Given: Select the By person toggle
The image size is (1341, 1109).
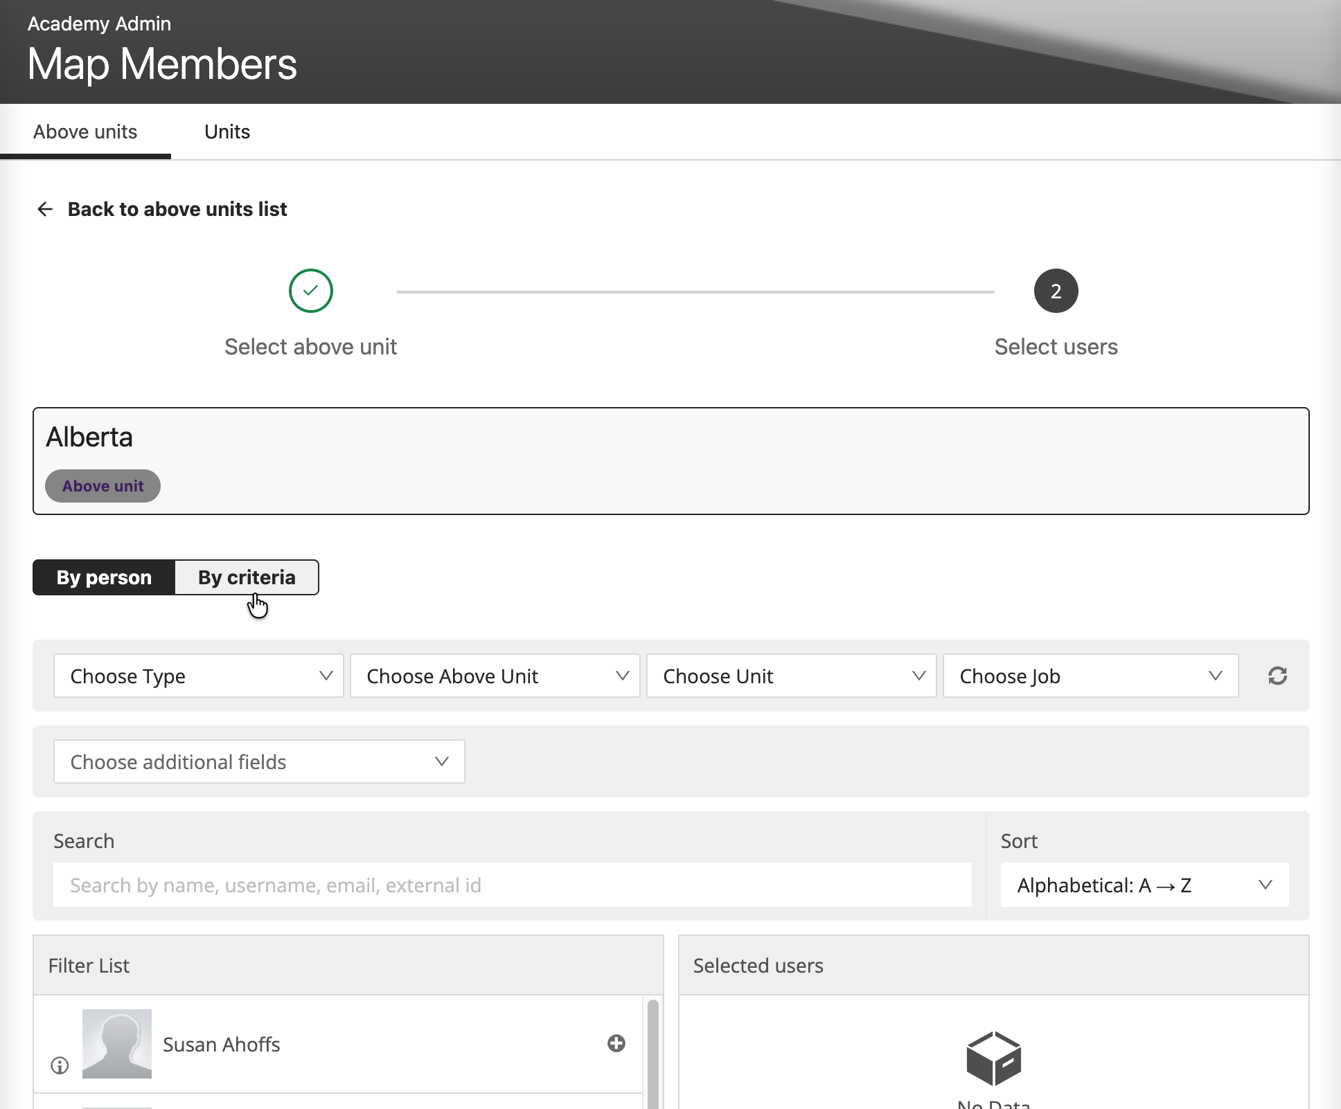Looking at the screenshot, I should tap(104, 577).
